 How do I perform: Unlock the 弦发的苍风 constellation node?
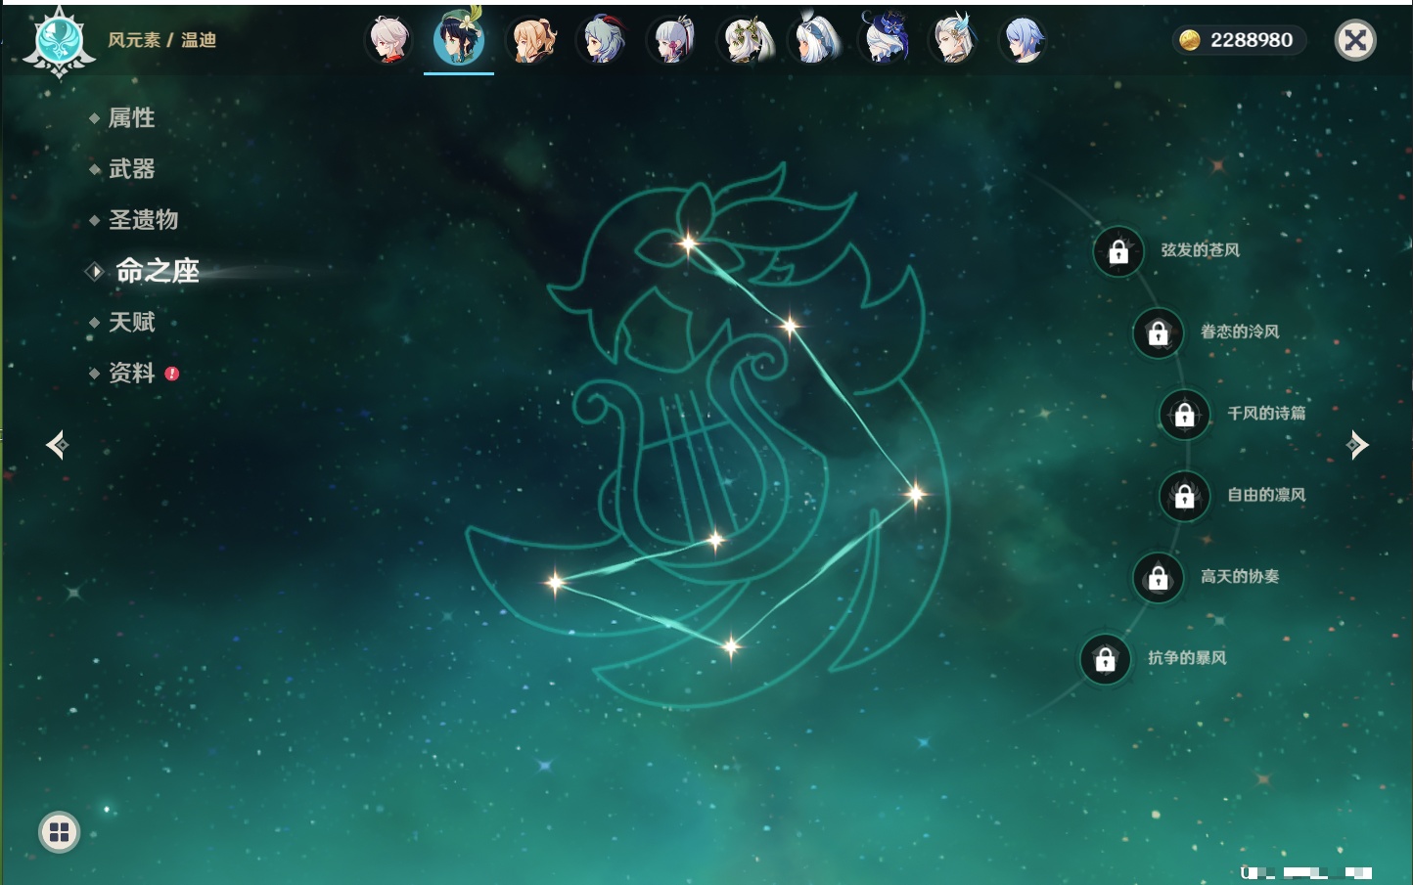(1118, 252)
